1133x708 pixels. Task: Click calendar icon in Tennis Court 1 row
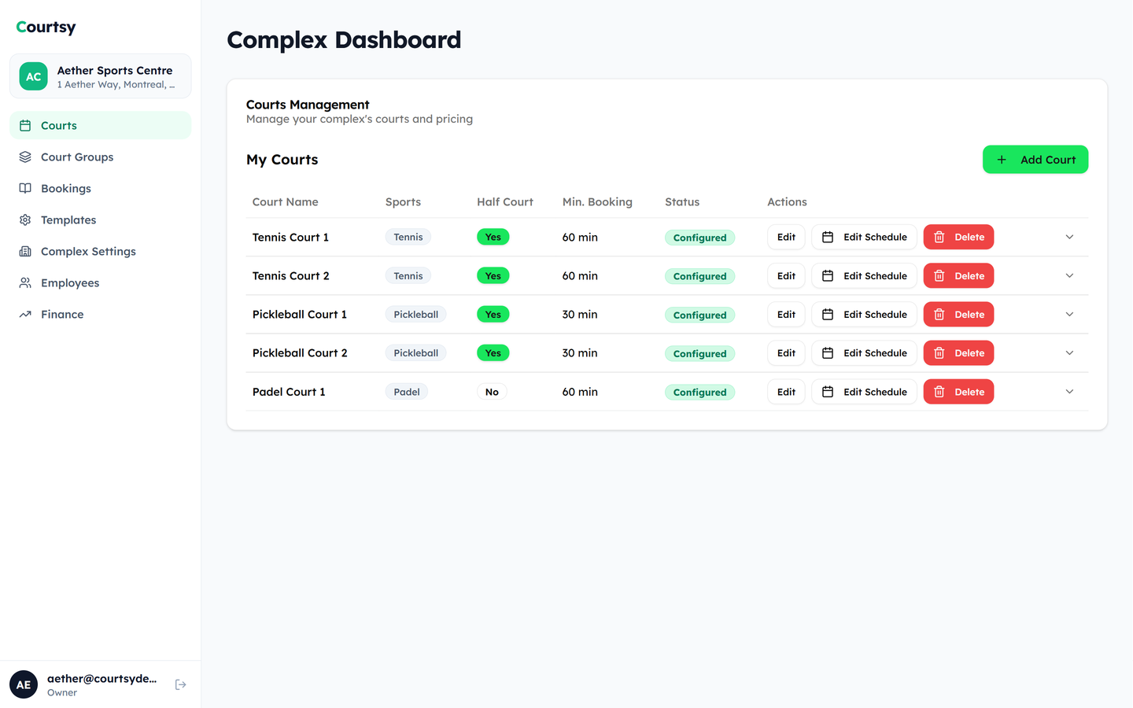[828, 237]
